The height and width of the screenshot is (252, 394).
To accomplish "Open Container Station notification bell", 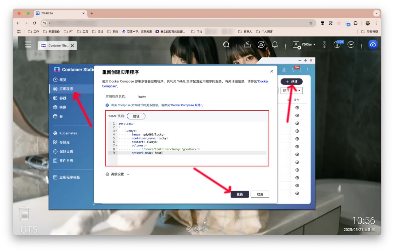I will click(x=294, y=70).
